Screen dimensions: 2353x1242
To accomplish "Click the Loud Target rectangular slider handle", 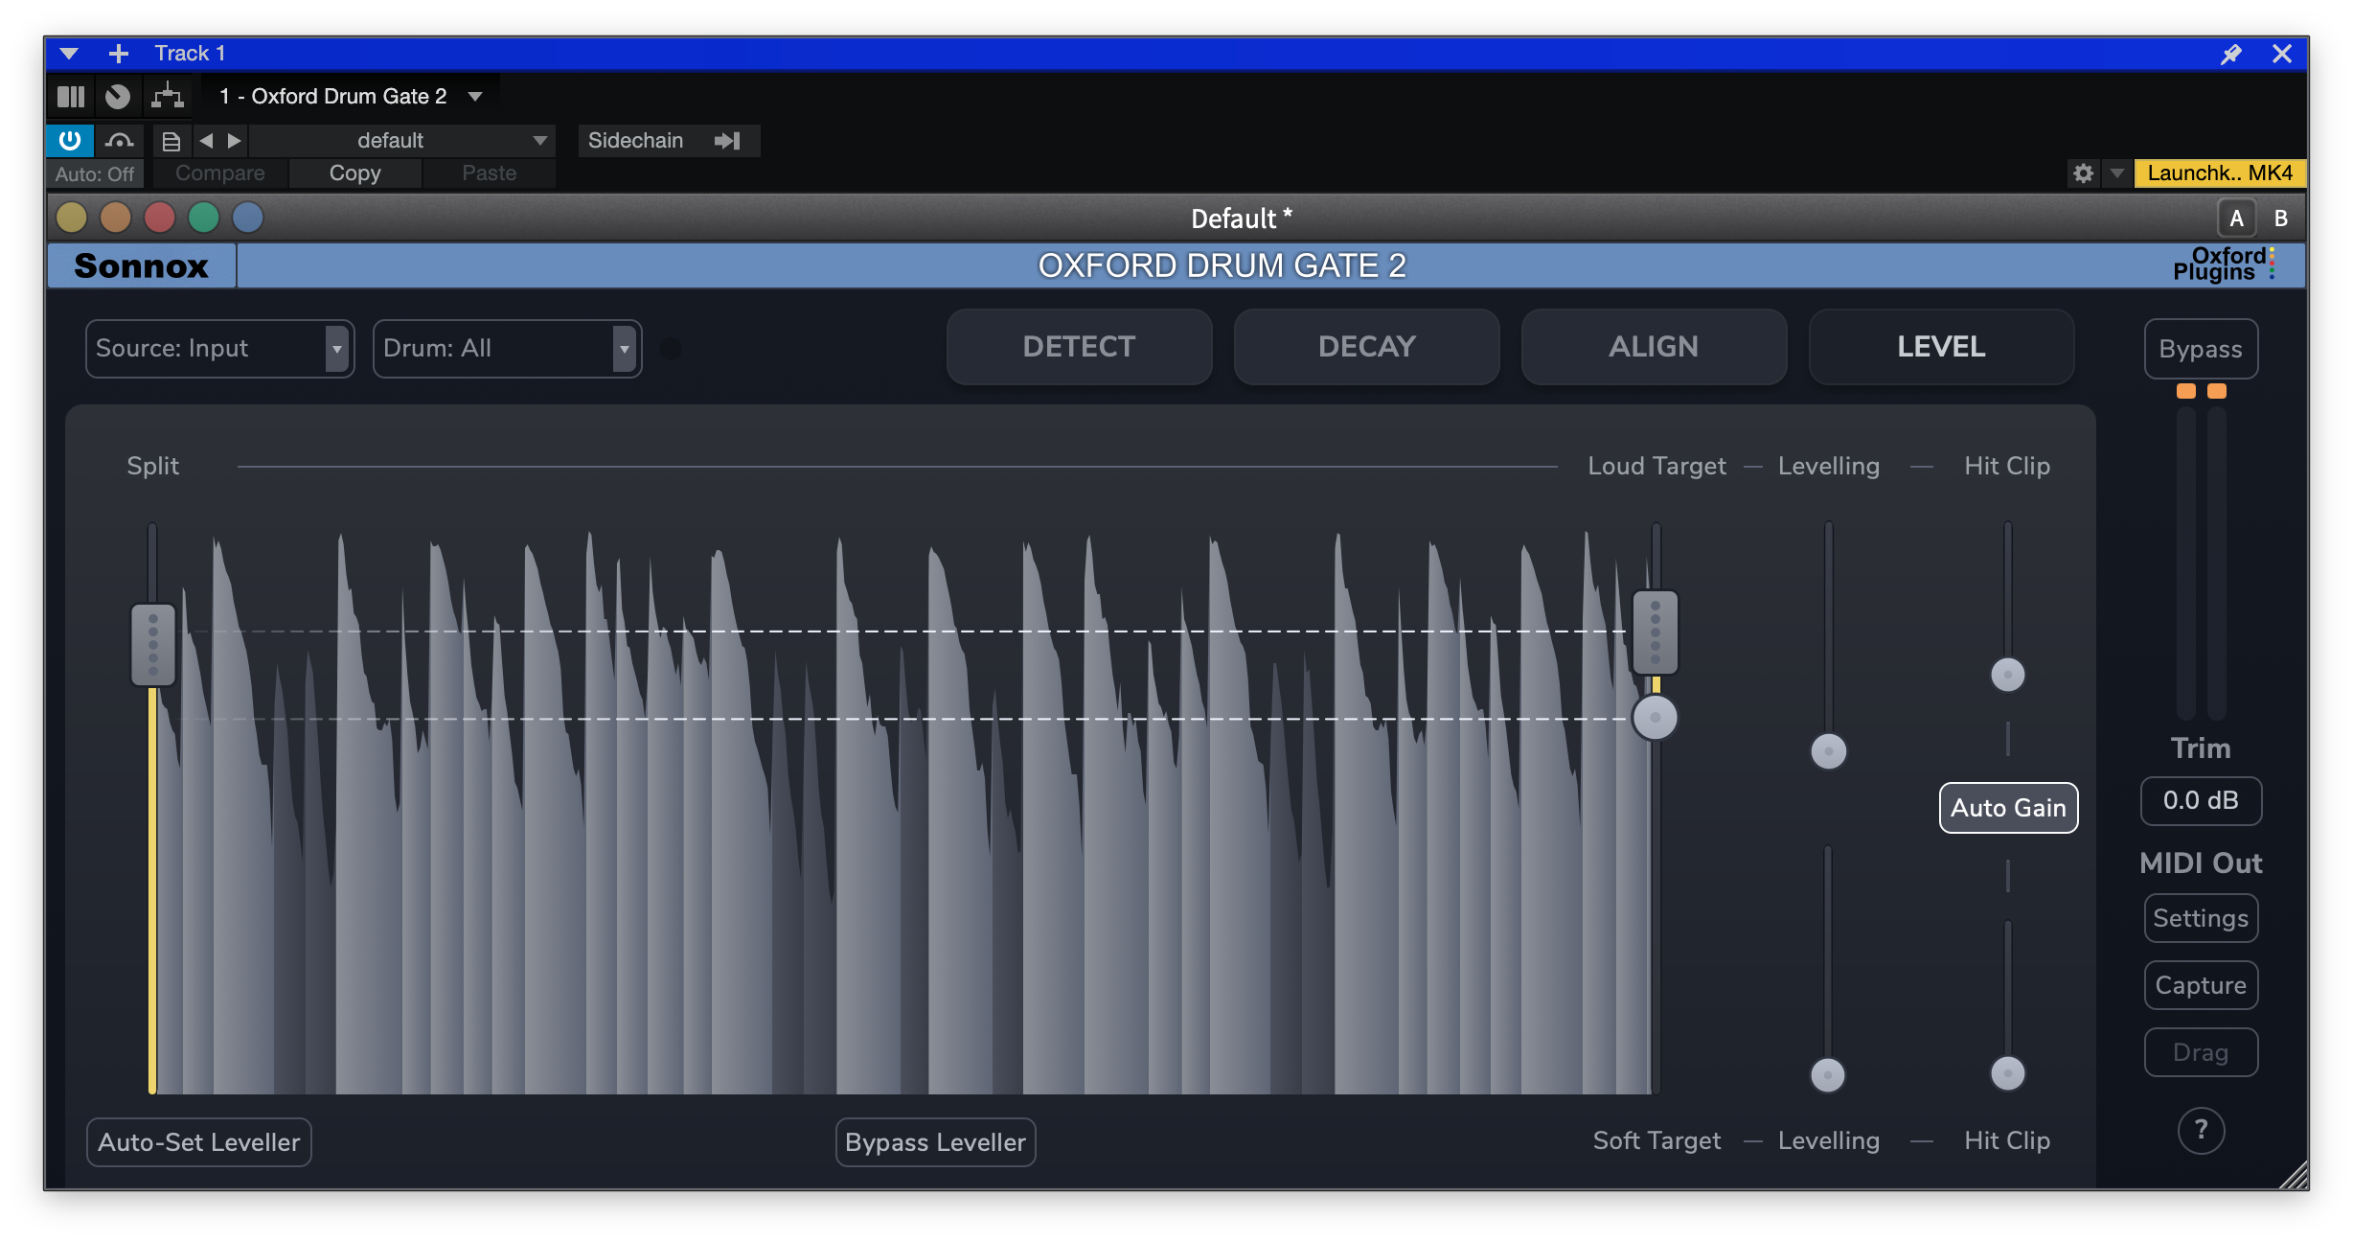I will (x=1656, y=632).
